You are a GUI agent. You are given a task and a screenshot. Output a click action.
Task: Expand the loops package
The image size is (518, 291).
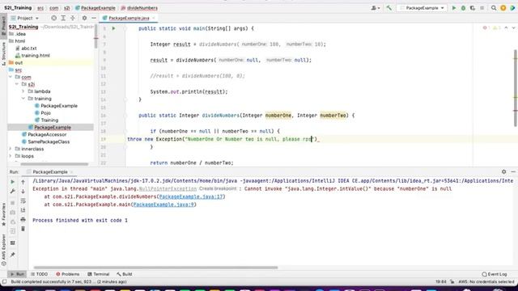[11, 156]
